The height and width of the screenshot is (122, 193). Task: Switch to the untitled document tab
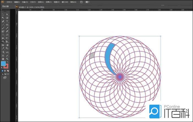click(x=27, y=6)
